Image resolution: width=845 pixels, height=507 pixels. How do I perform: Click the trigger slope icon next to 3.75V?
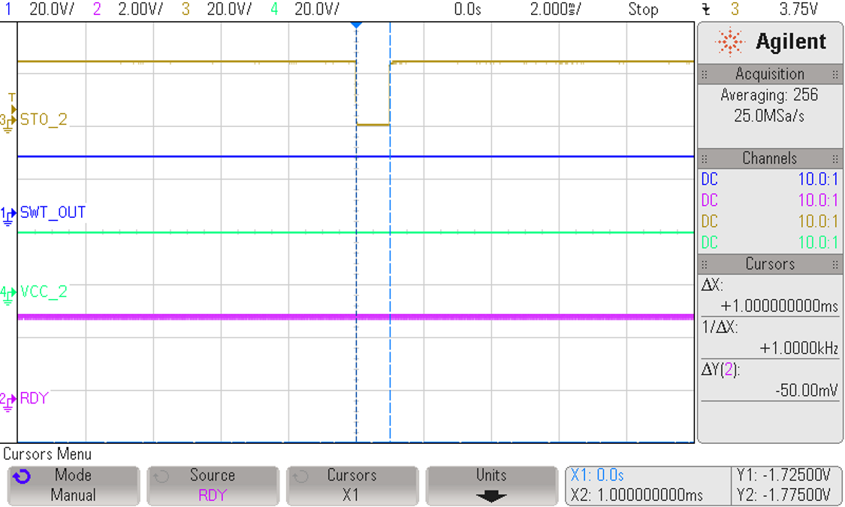[706, 10]
